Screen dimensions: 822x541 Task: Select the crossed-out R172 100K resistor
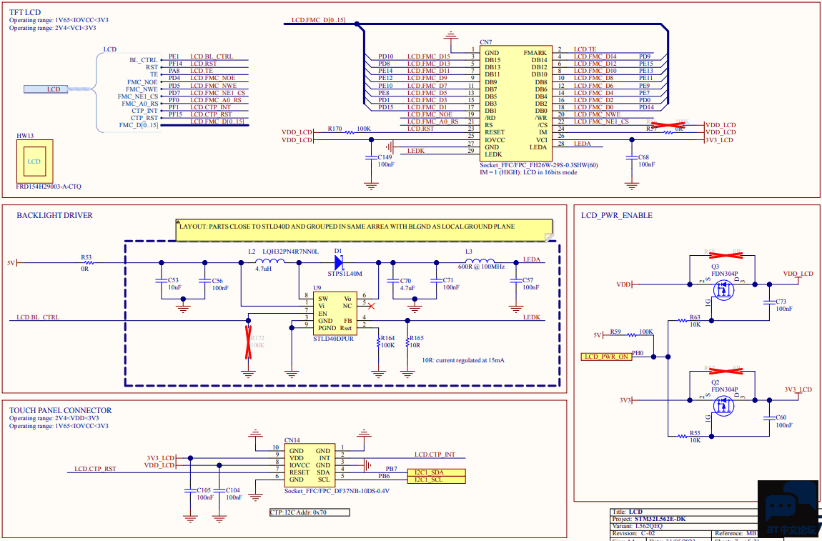tap(249, 342)
